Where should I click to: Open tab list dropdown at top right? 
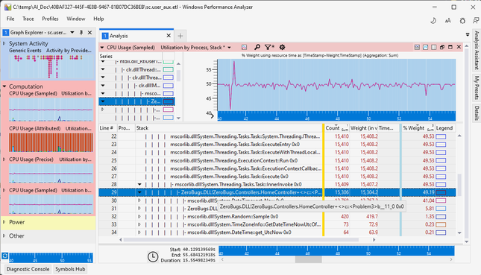[468, 34]
